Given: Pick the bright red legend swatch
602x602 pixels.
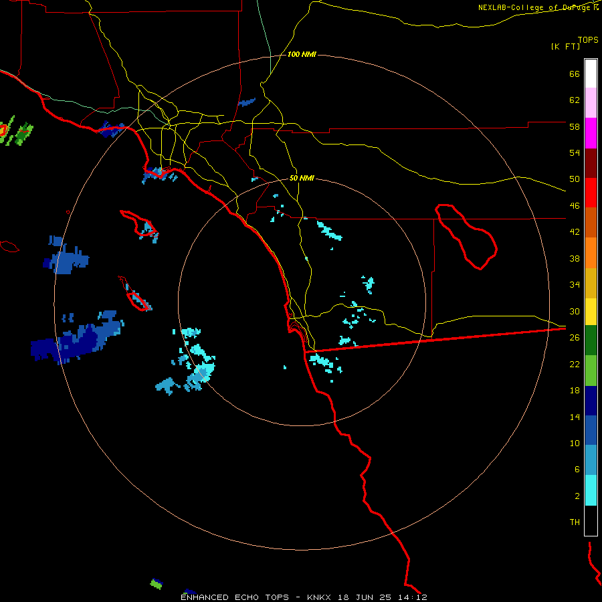Looking at the screenshot, I should [591, 193].
